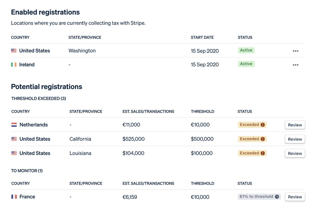
Task: Click the Louisiana Exceeded warning icon
Action: click(263, 153)
